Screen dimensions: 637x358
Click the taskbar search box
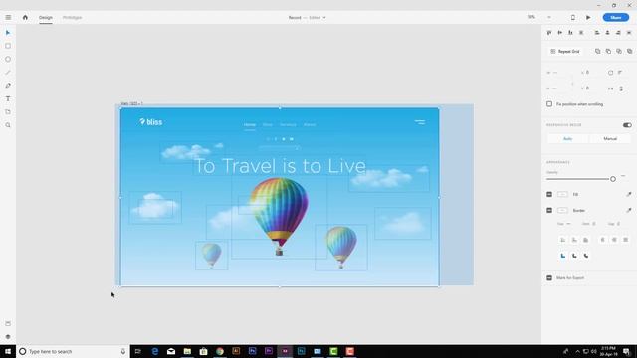[x=73, y=351]
